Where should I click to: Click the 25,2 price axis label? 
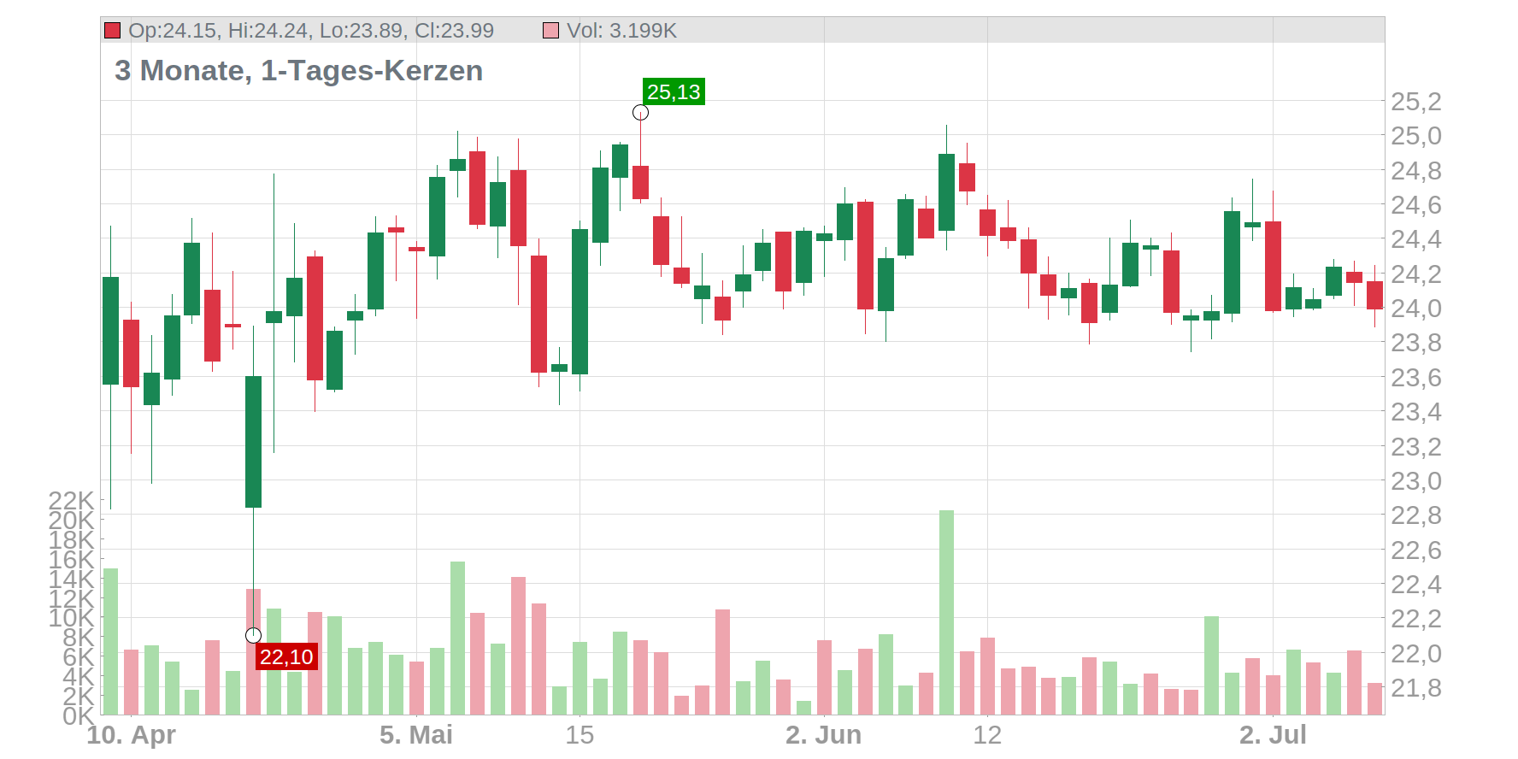[1416, 102]
